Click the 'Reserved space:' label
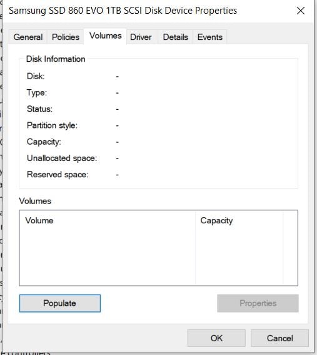 click(x=58, y=175)
